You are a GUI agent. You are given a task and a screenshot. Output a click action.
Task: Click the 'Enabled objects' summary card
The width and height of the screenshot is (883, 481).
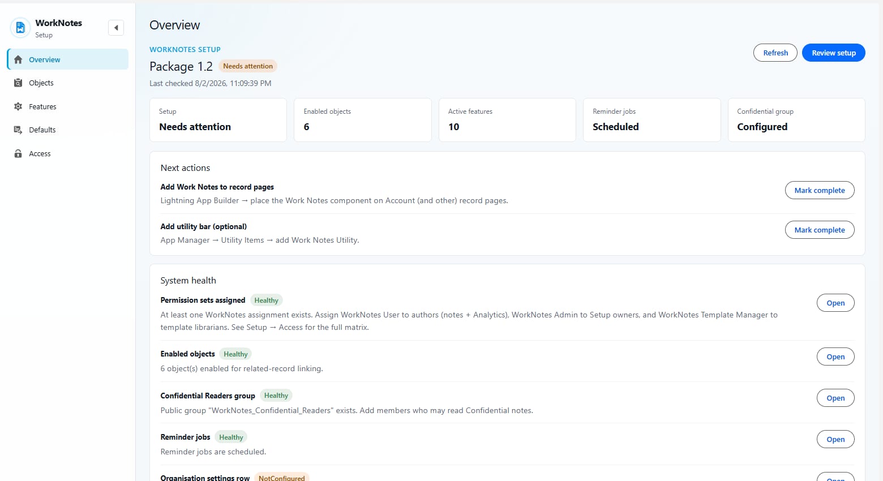click(363, 120)
